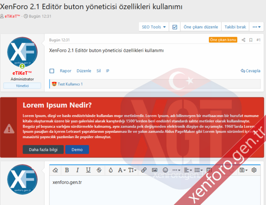The height and width of the screenshot is (205, 266).
Task: Click the Rapor link
Action: coord(66,71)
